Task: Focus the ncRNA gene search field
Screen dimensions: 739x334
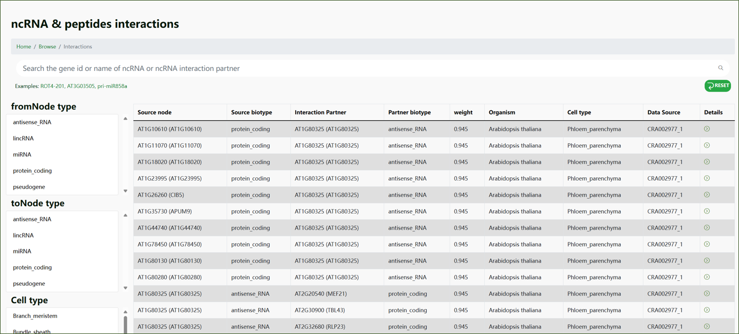Action: [362, 68]
